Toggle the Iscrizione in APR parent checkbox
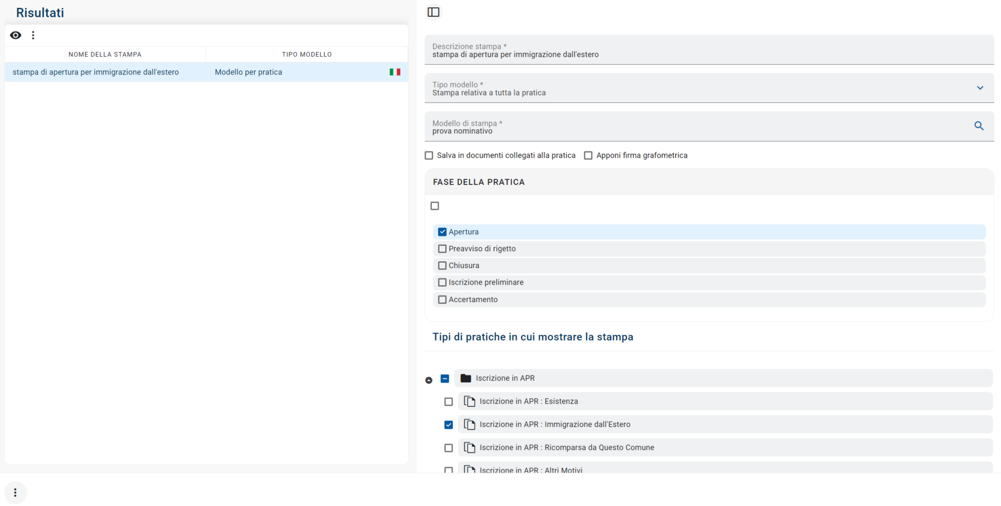The height and width of the screenshot is (506, 1001). [445, 378]
